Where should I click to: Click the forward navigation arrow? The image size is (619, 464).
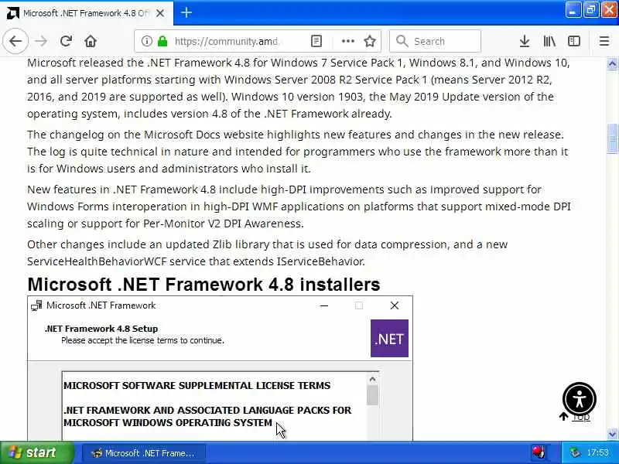coord(41,41)
